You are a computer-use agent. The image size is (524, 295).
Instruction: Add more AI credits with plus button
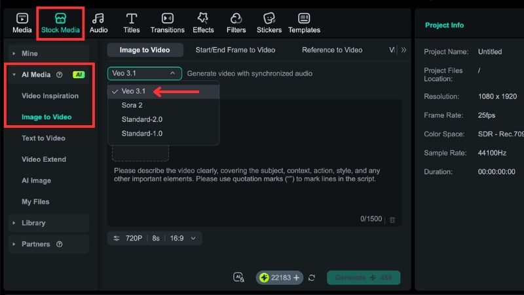[297, 277]
